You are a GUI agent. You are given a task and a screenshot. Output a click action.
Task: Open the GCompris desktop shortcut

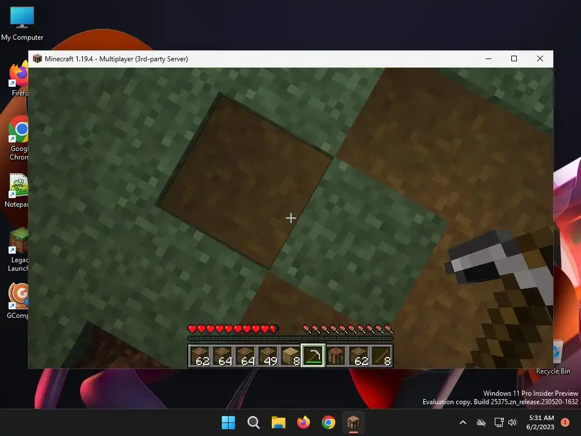[x=18, y=301]
